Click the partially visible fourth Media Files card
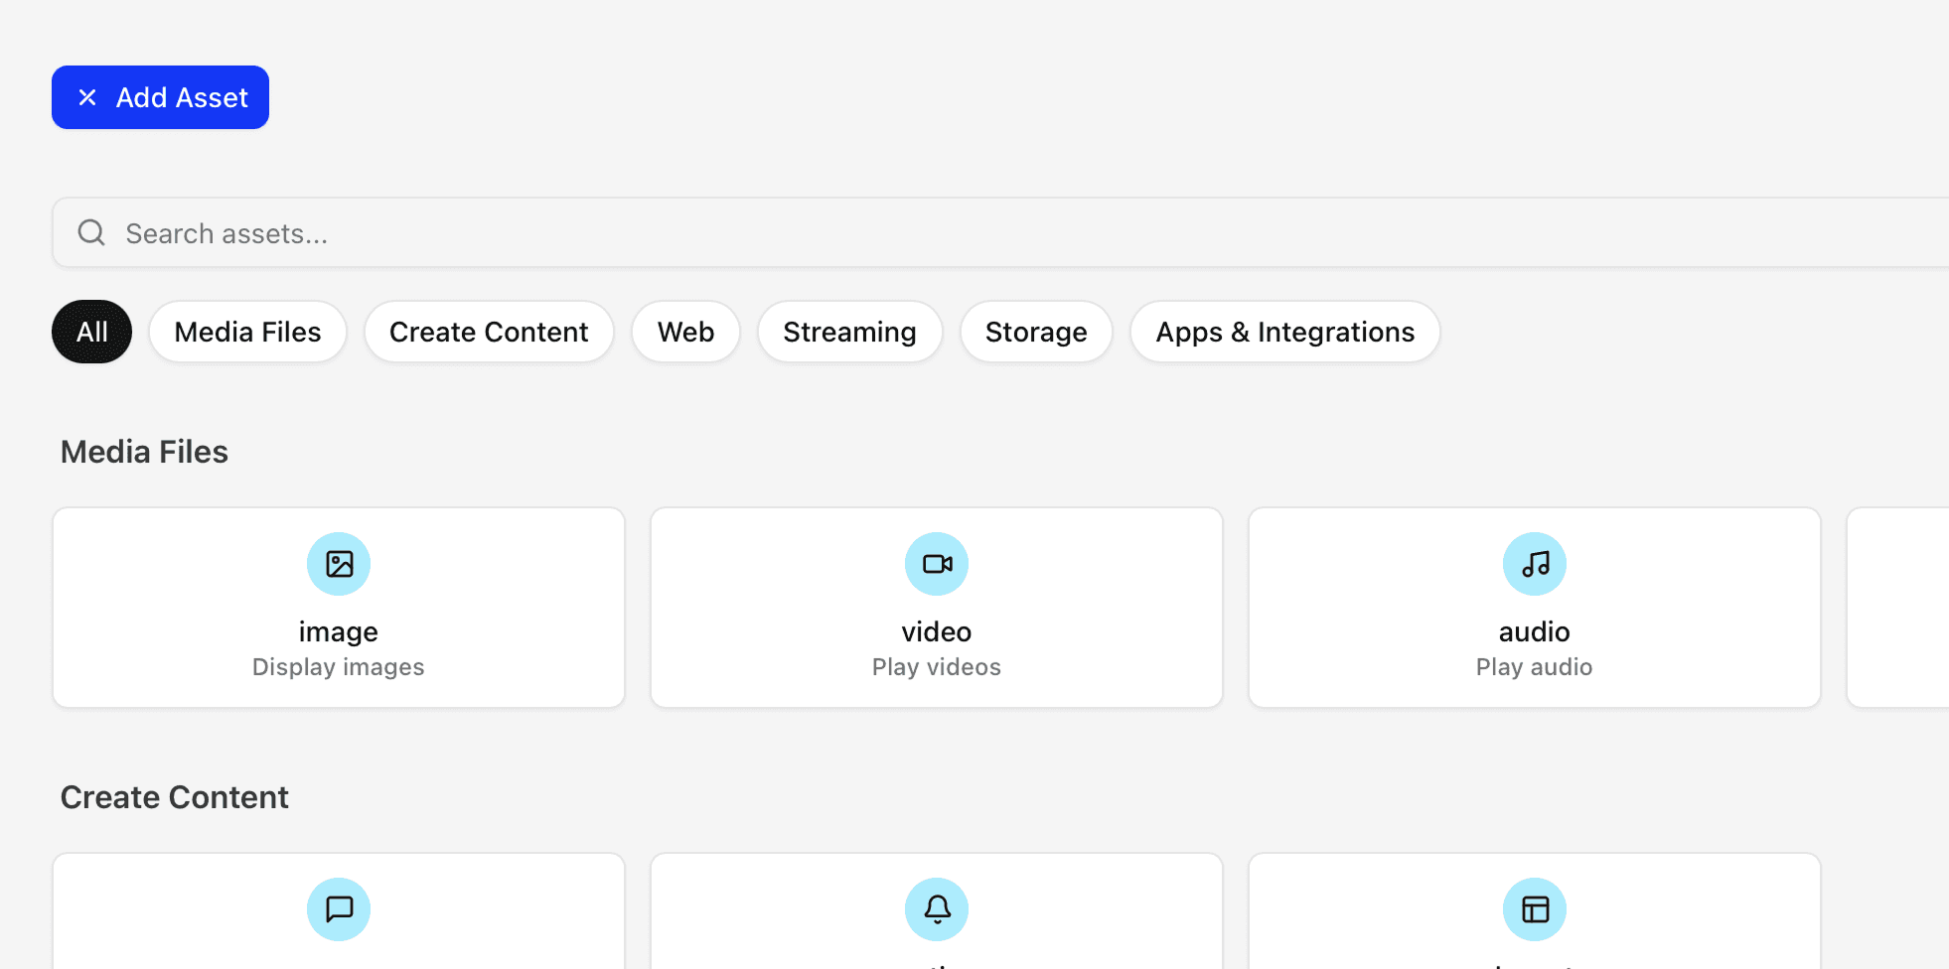Screen dimensions: 1949x969 coord(1897,608)
